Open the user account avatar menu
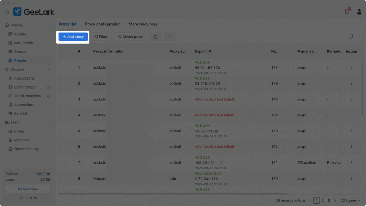 tap(359, 12)
